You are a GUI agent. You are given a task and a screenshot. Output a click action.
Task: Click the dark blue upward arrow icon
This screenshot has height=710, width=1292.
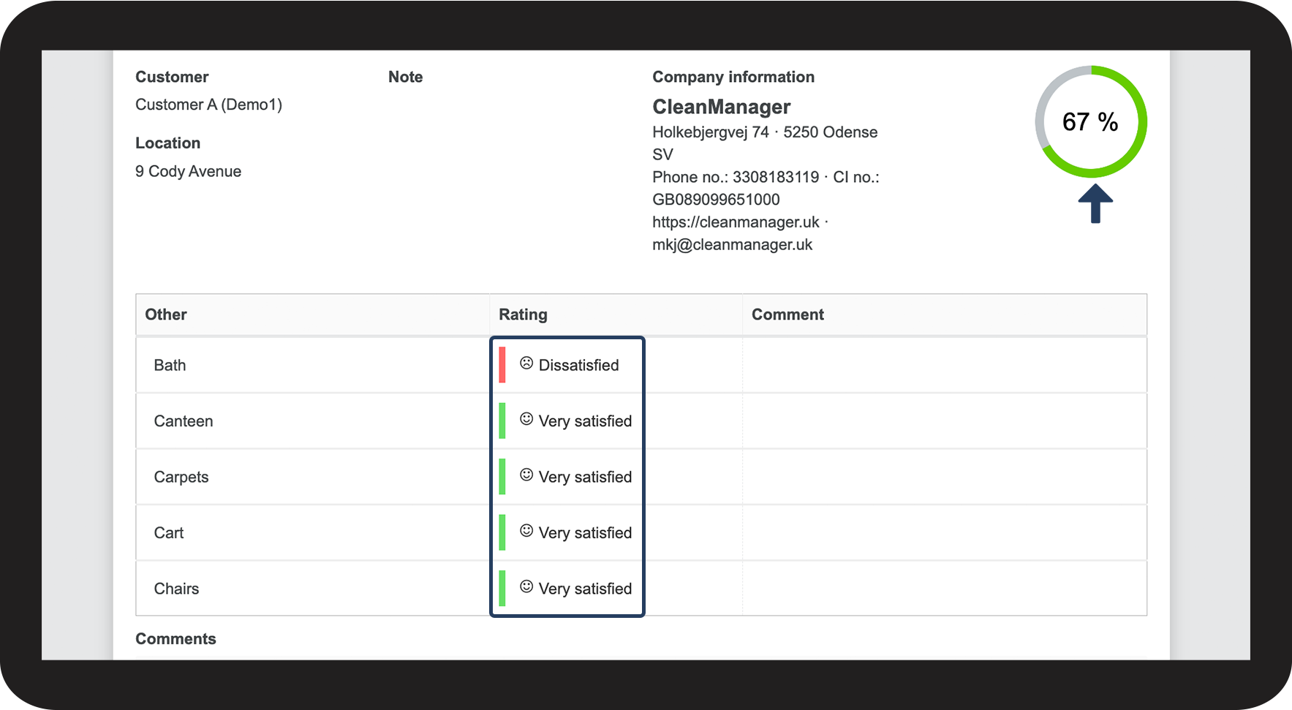pos(1095,203)
